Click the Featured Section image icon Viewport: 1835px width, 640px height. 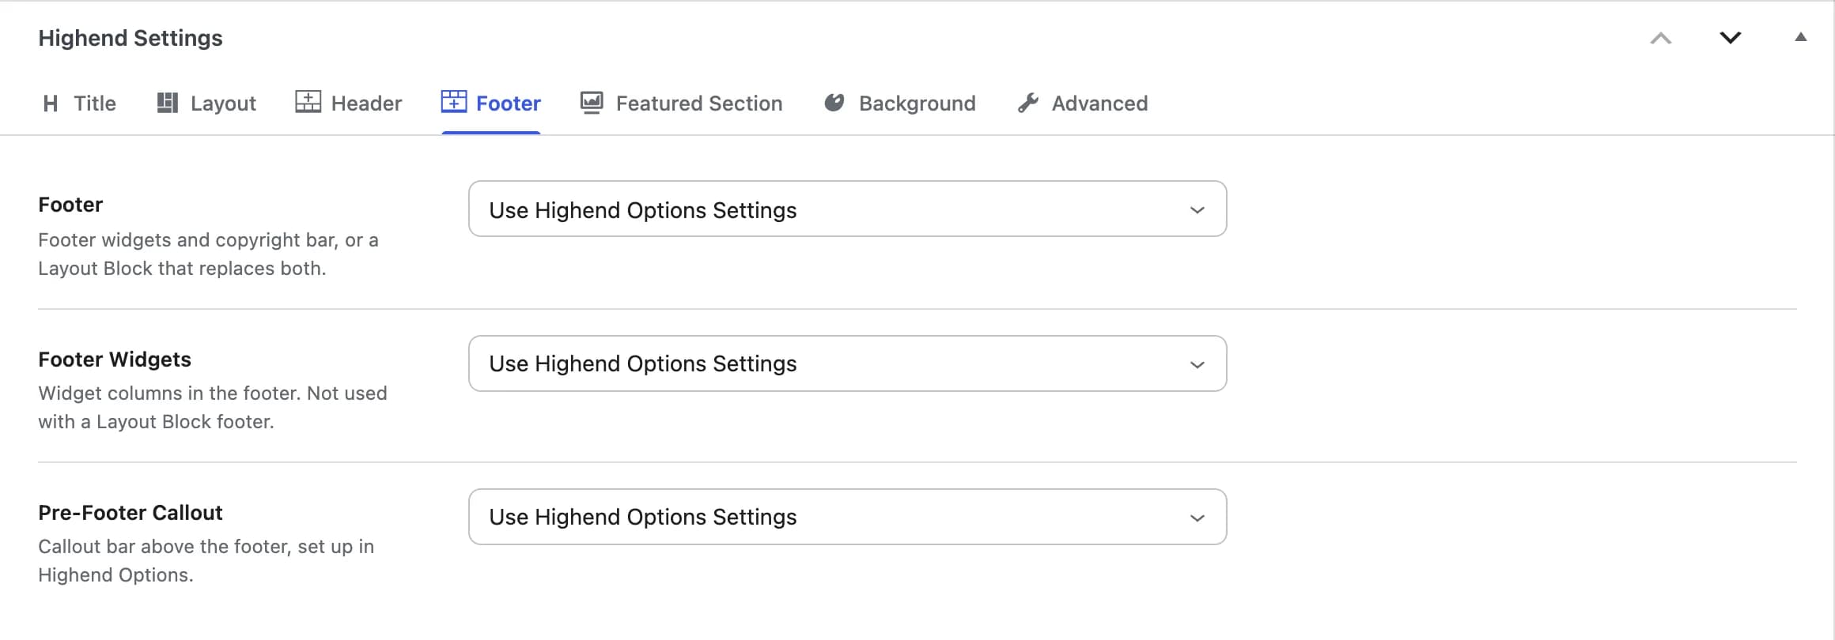pyautogui.click(x=592, y=103)
